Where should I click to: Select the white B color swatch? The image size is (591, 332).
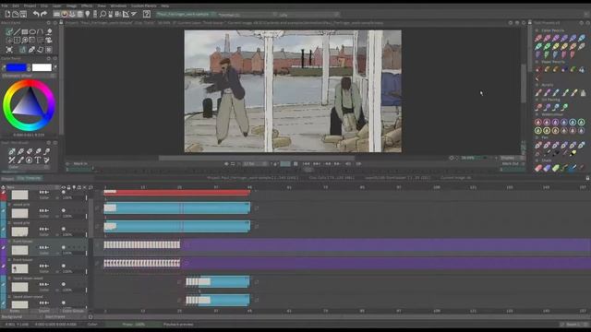point(42,67)
